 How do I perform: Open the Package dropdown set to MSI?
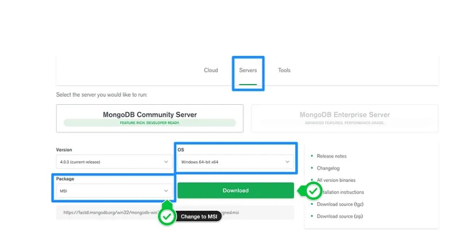click(114, 191)
